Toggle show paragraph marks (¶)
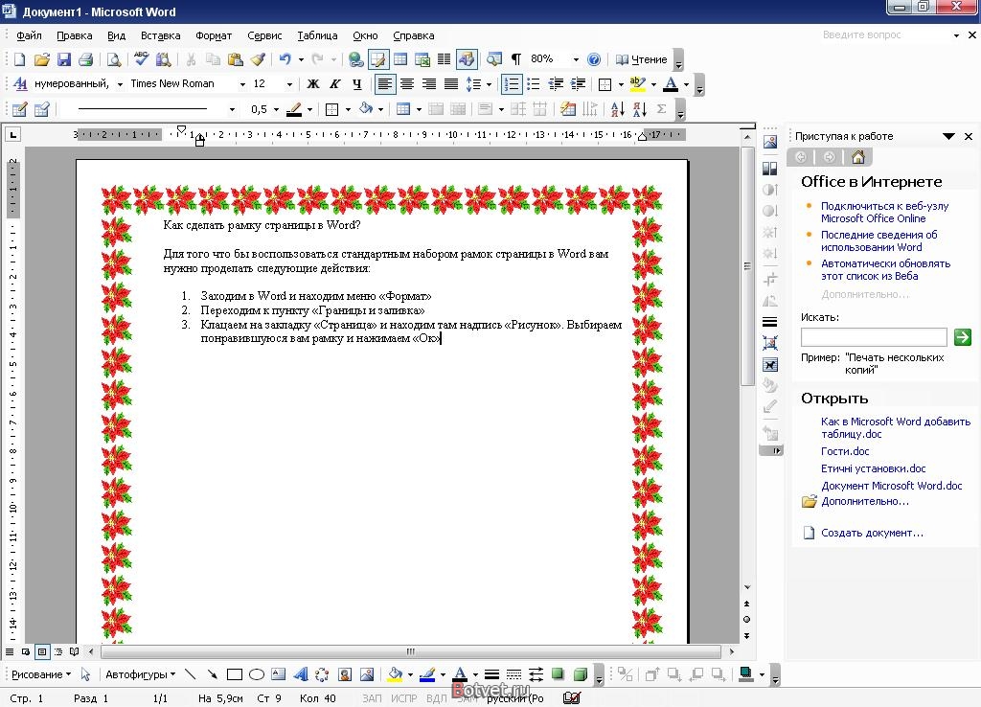This screenshot has width=981, height=707. coord(516,59)
